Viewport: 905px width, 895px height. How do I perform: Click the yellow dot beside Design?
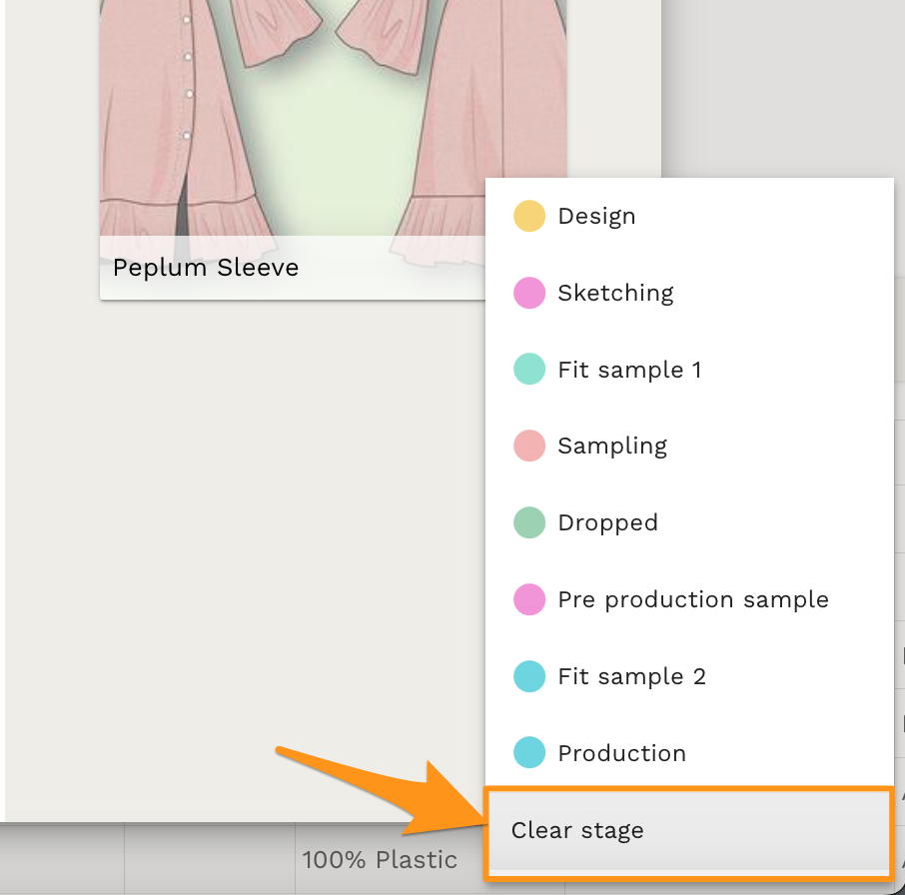tap(529, 217)
